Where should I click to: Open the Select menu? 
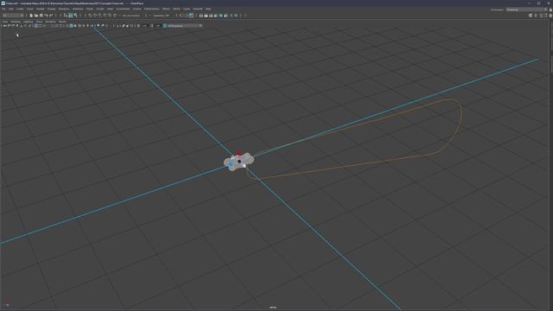[30, 9]
